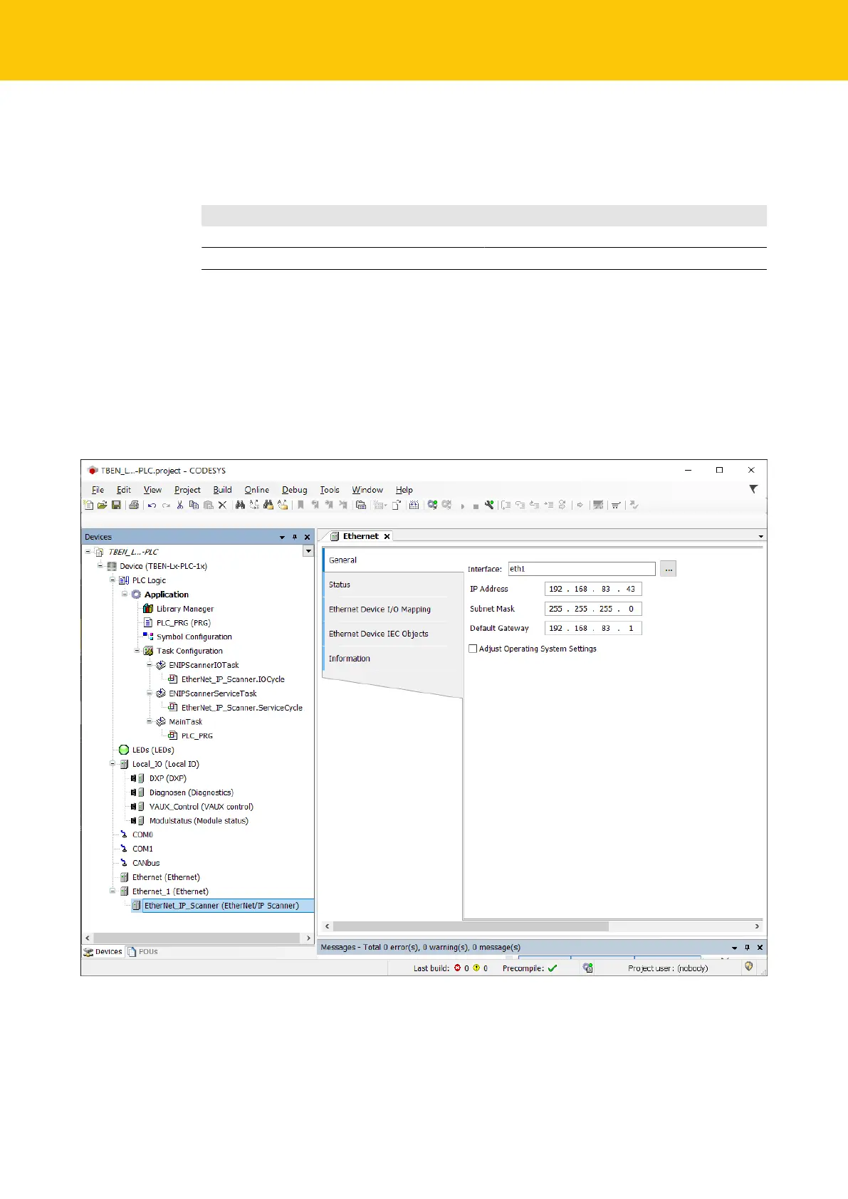Screen dimensions: 848x1199
Task: Click the Build wrench-hammer icon
Action: point(489,505)
